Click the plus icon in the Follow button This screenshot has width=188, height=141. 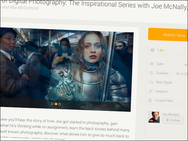[168, 120]
